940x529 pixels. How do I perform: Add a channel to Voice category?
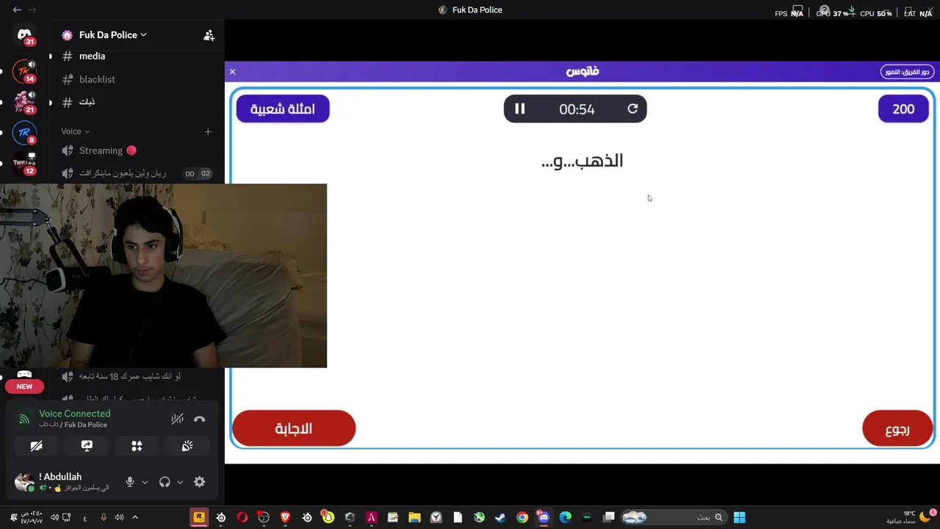208,132
